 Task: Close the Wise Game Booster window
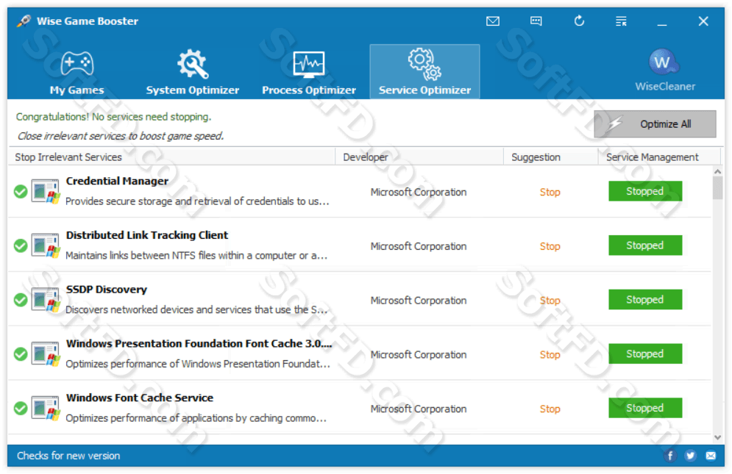(x=703, y=21)
